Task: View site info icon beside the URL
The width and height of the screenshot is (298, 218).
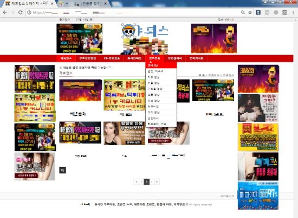Action: coord(29,12)
